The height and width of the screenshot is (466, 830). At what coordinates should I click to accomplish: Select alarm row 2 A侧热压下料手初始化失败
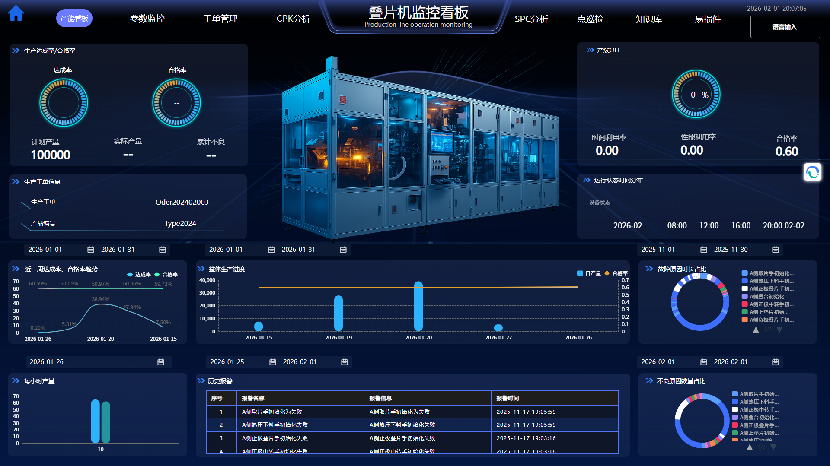coord(412,425)
